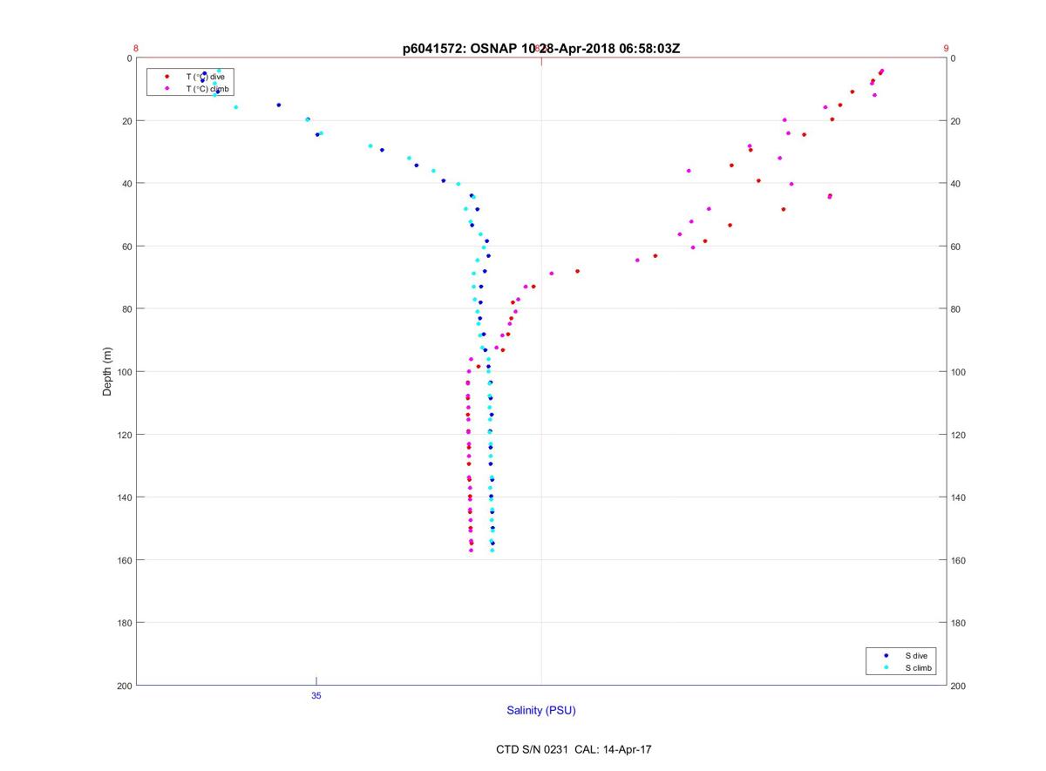Click the left-axis depth tick '180'

pyautogui.click(x=124, y=623)
